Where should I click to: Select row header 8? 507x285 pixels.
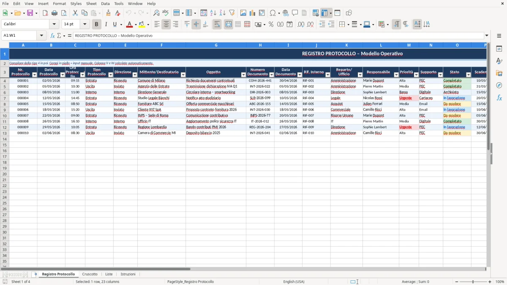point(5,104)
